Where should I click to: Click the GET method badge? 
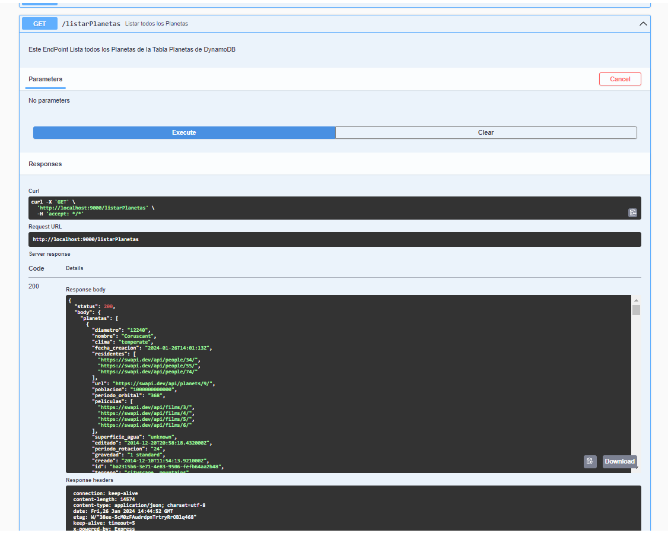[40, 24]
